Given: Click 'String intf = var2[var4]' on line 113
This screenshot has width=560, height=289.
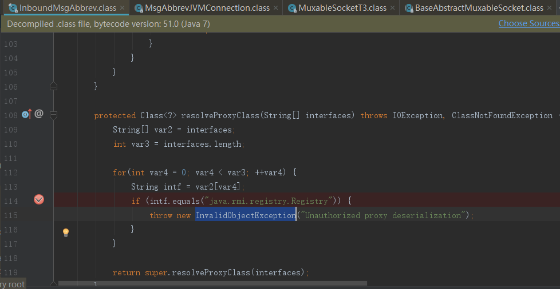Looking at the screenshot, I should click(x=186, y=187).
